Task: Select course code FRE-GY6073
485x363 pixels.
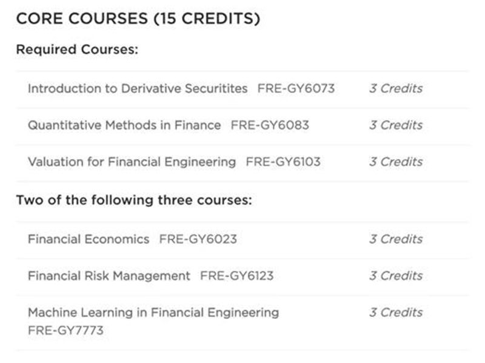Action: [296, 88]
